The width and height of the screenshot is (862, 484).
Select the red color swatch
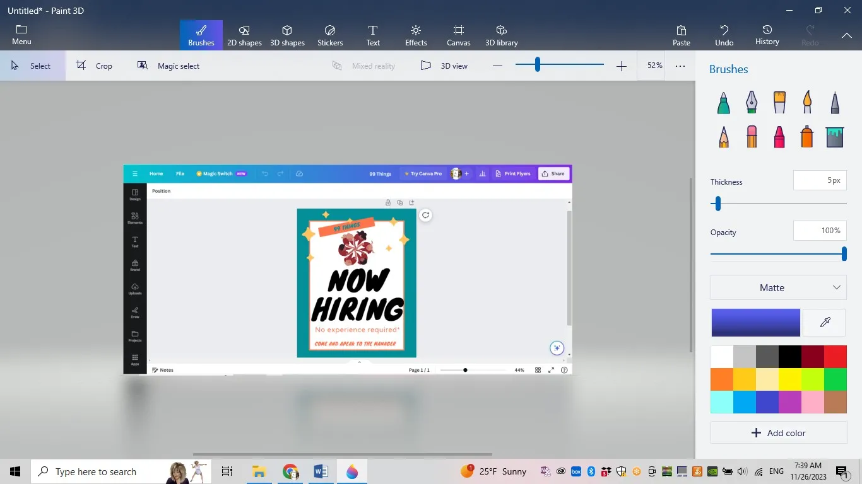(x=835, y=356)
